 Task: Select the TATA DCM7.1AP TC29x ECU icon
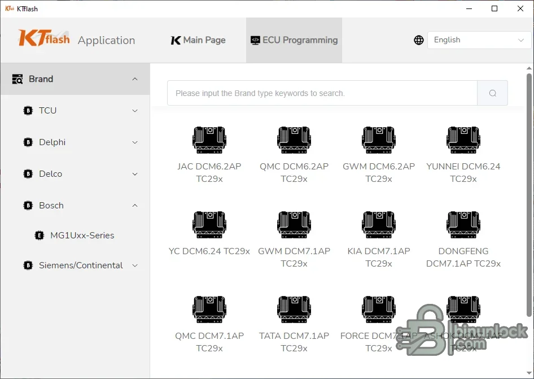[x=294, y=310]
